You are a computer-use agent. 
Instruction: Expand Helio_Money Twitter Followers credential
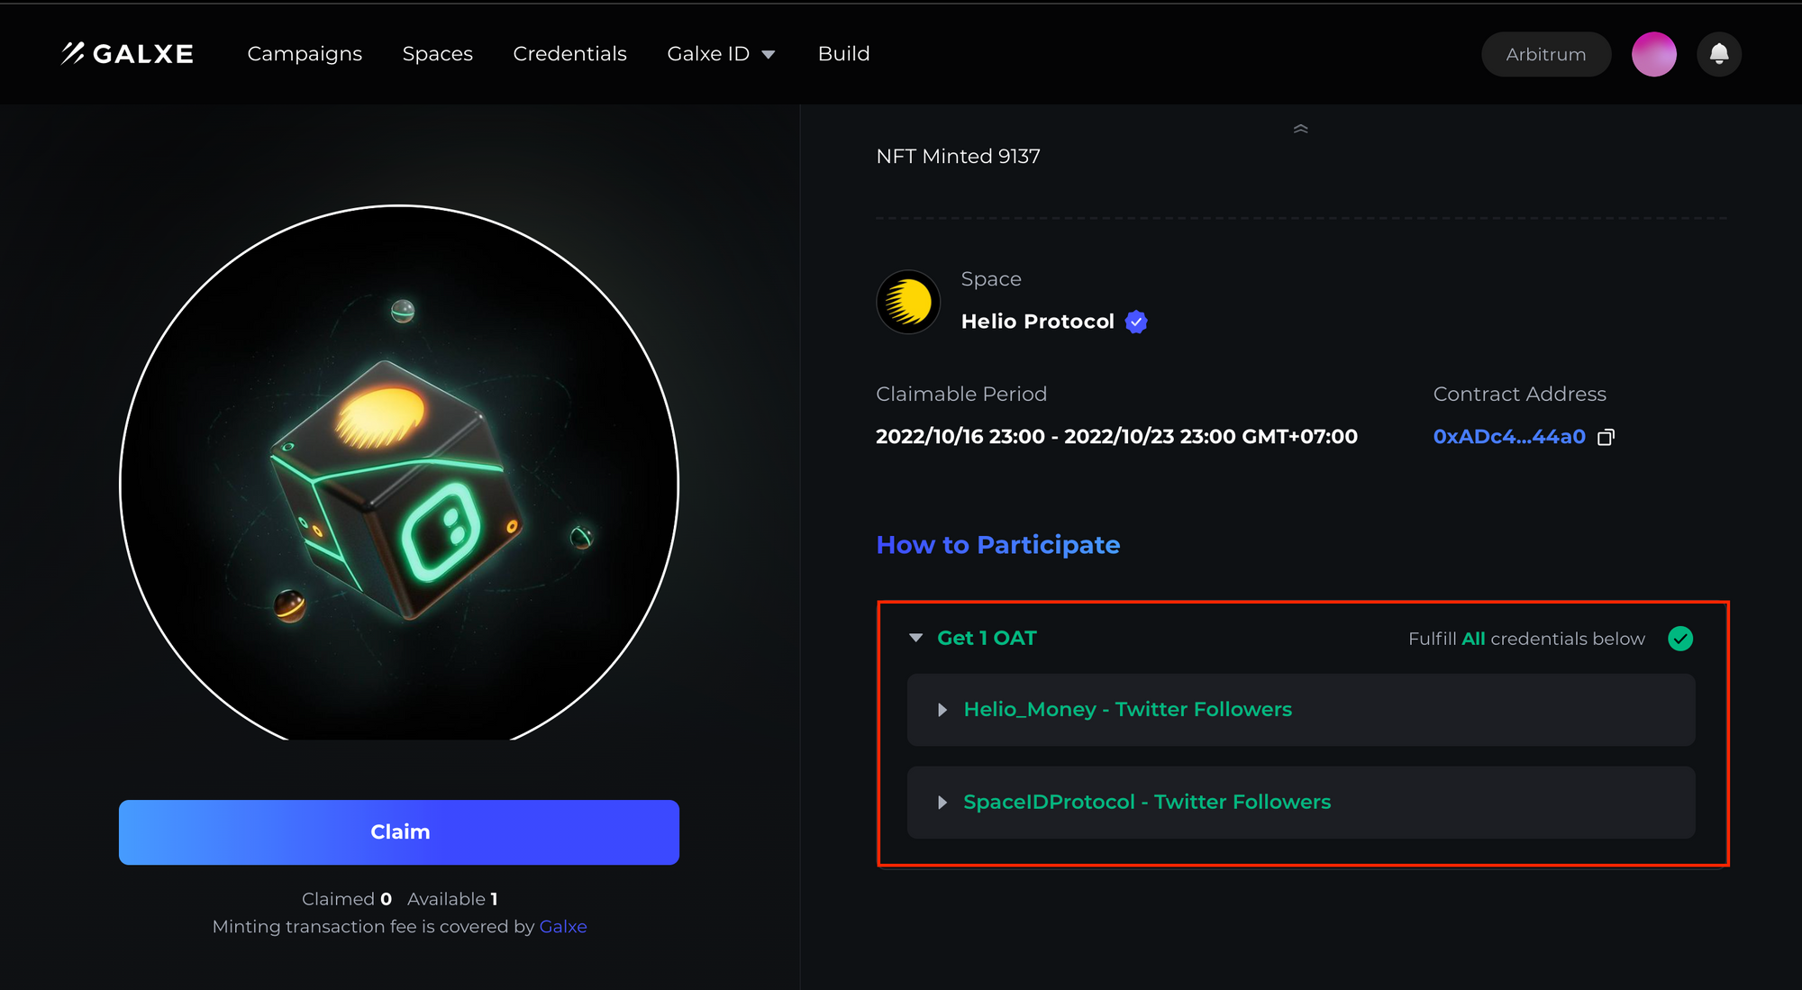1301,710
